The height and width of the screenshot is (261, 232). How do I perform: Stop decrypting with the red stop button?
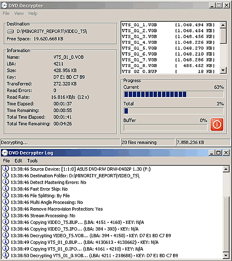(217, 125)
